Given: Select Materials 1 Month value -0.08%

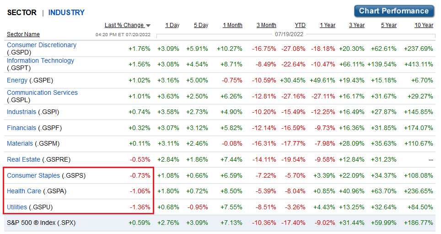Looking at the screenshot, I should pos(232,144).
